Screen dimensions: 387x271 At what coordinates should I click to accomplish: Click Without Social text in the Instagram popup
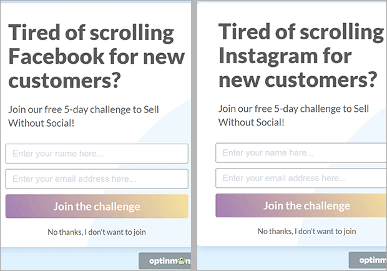[x=252, y=122]
